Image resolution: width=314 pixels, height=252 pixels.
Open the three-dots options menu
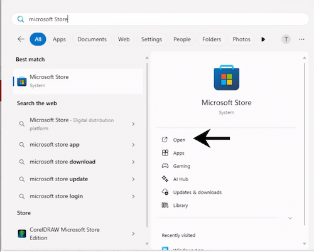click(301, 39)
